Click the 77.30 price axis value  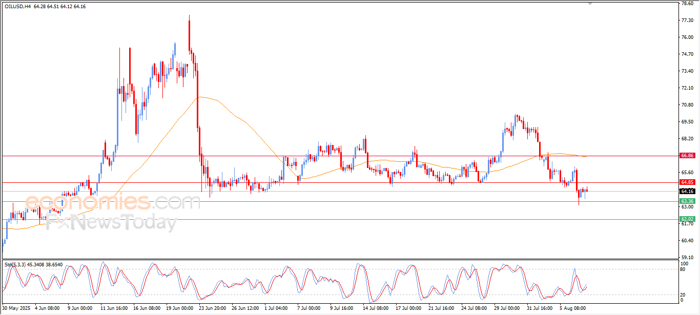pos(687,20)
